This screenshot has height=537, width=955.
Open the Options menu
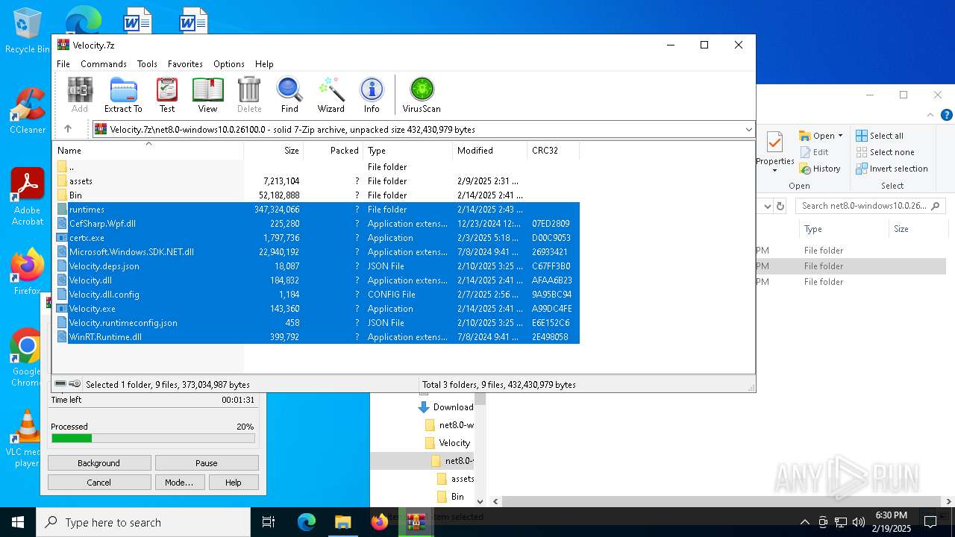point(229,64)
